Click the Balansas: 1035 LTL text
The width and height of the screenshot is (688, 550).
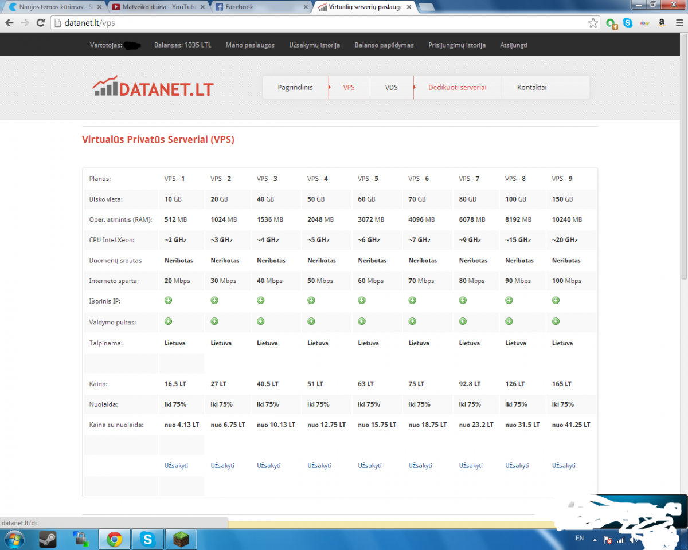(x=182, y=45)
